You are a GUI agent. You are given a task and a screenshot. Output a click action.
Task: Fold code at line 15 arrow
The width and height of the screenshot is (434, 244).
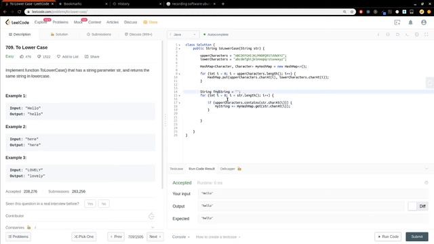tap(179, 96)
